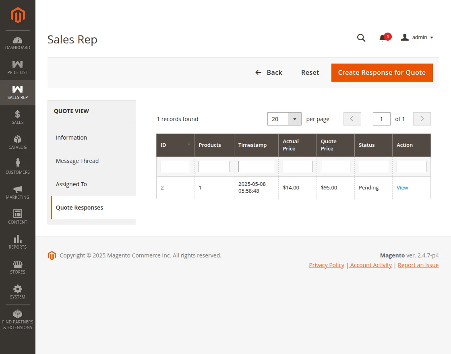451x354 pixels.
Task: Click the Back button
Action: point(269,72)
